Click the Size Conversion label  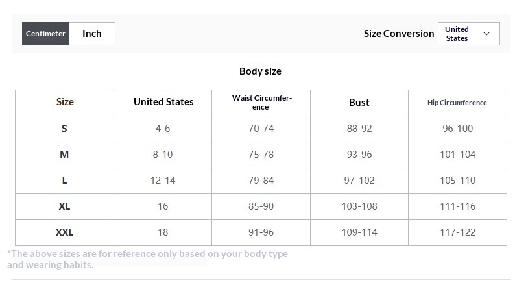399,34
